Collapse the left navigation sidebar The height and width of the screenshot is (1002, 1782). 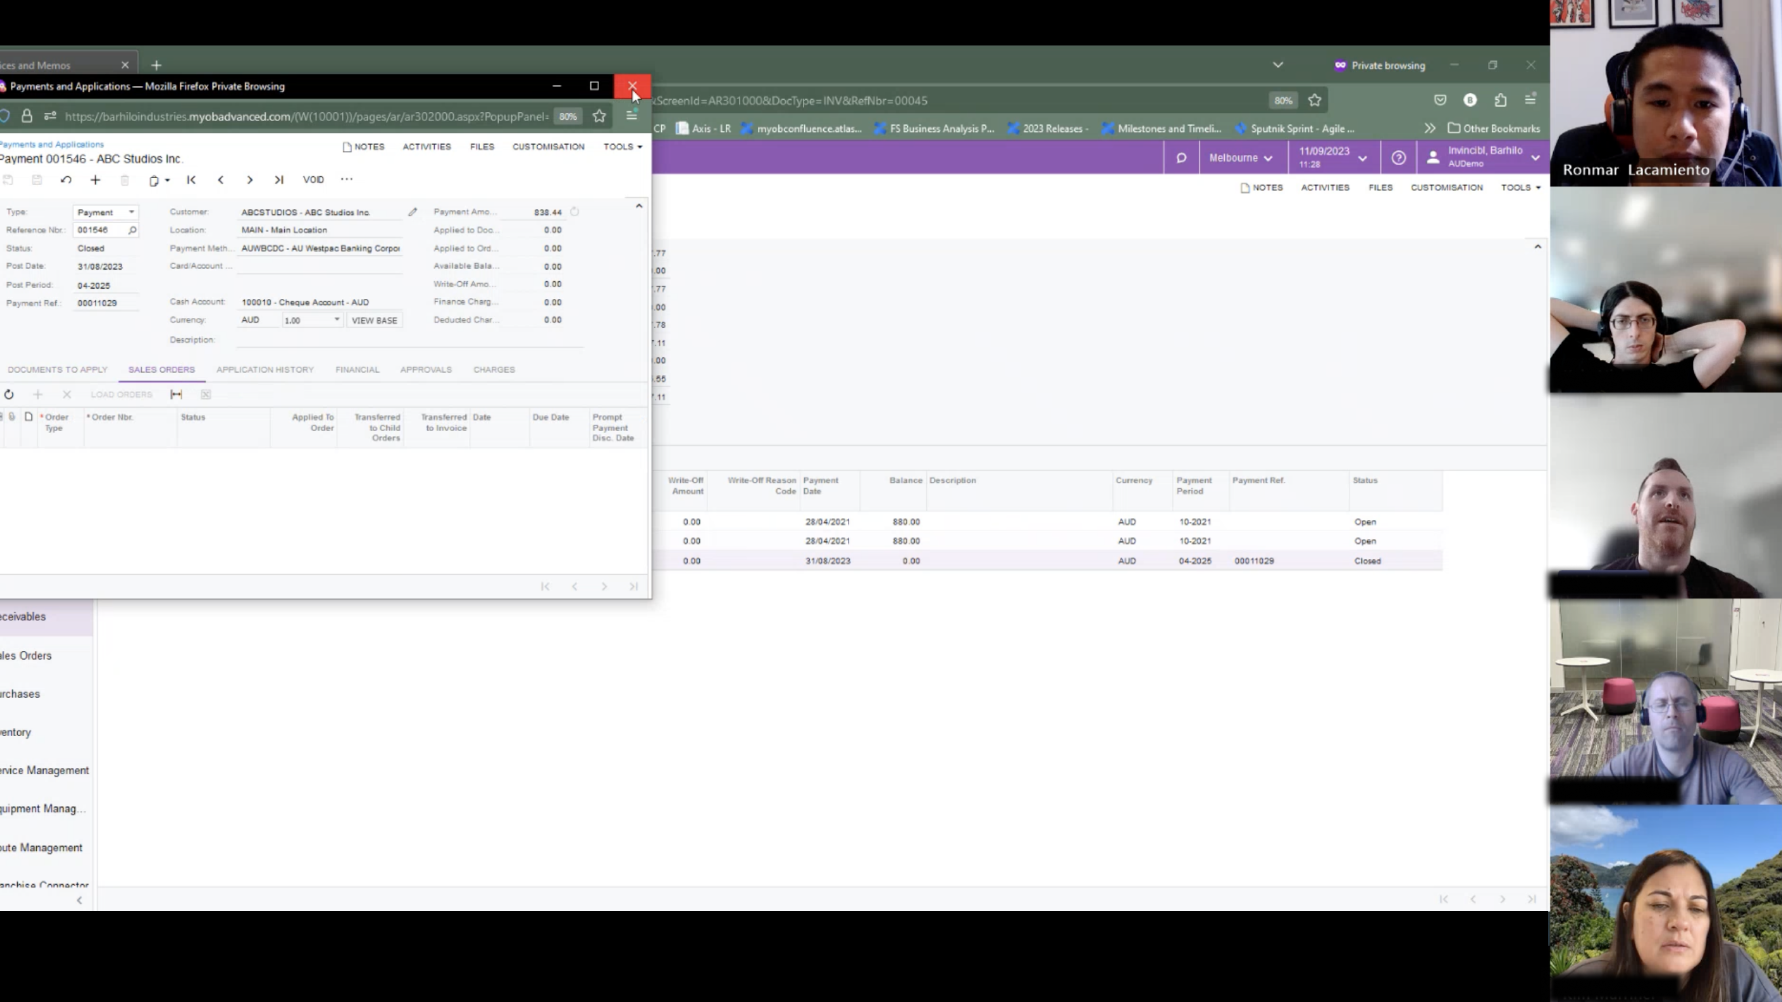pyautogui.click(x=79, y=899)
